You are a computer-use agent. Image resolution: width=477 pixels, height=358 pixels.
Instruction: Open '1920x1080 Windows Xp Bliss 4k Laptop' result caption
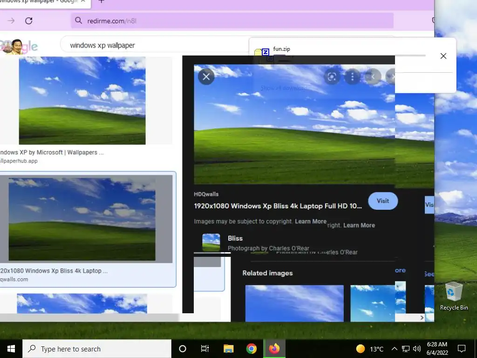point(54,271)
